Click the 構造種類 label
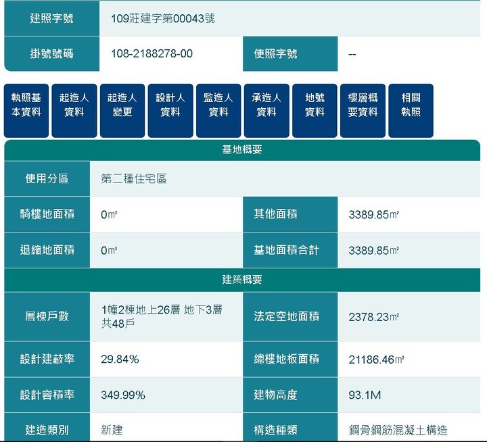This screenshot has width=487, height=442. pyautogui.click(x=276, y=431)
